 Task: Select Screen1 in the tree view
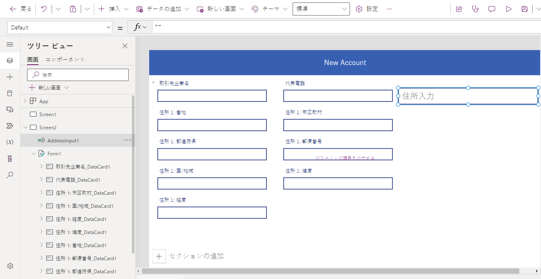(48, 115)
